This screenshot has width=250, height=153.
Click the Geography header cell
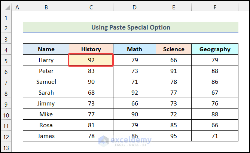(x=215, y=49)
